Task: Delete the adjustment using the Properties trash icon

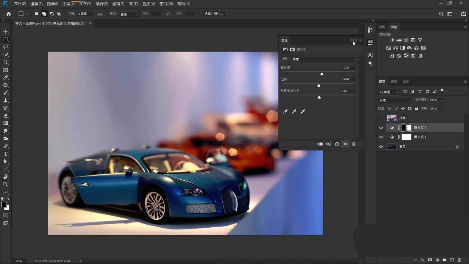Action: pyautogui.click(x=354, y=144)
